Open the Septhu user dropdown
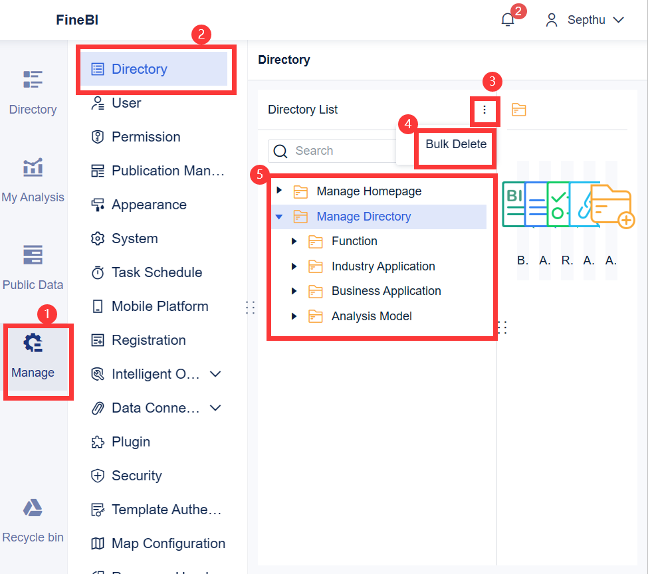This screenshot has width=648, height=574. [x=585, y=20]
